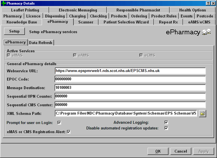Viewport: 217px width, 158px height.
Task: Click the green cross pharmacy title icon
Action: [3, 3]
